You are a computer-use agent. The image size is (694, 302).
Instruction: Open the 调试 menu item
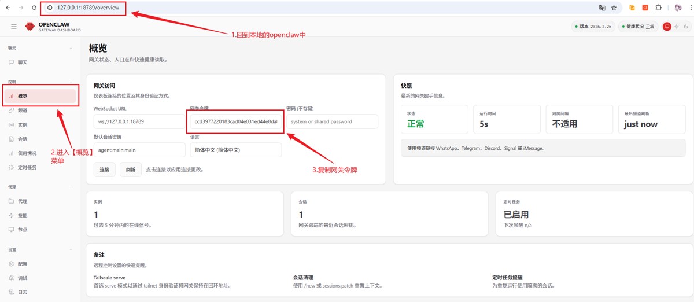click(40, 278)
